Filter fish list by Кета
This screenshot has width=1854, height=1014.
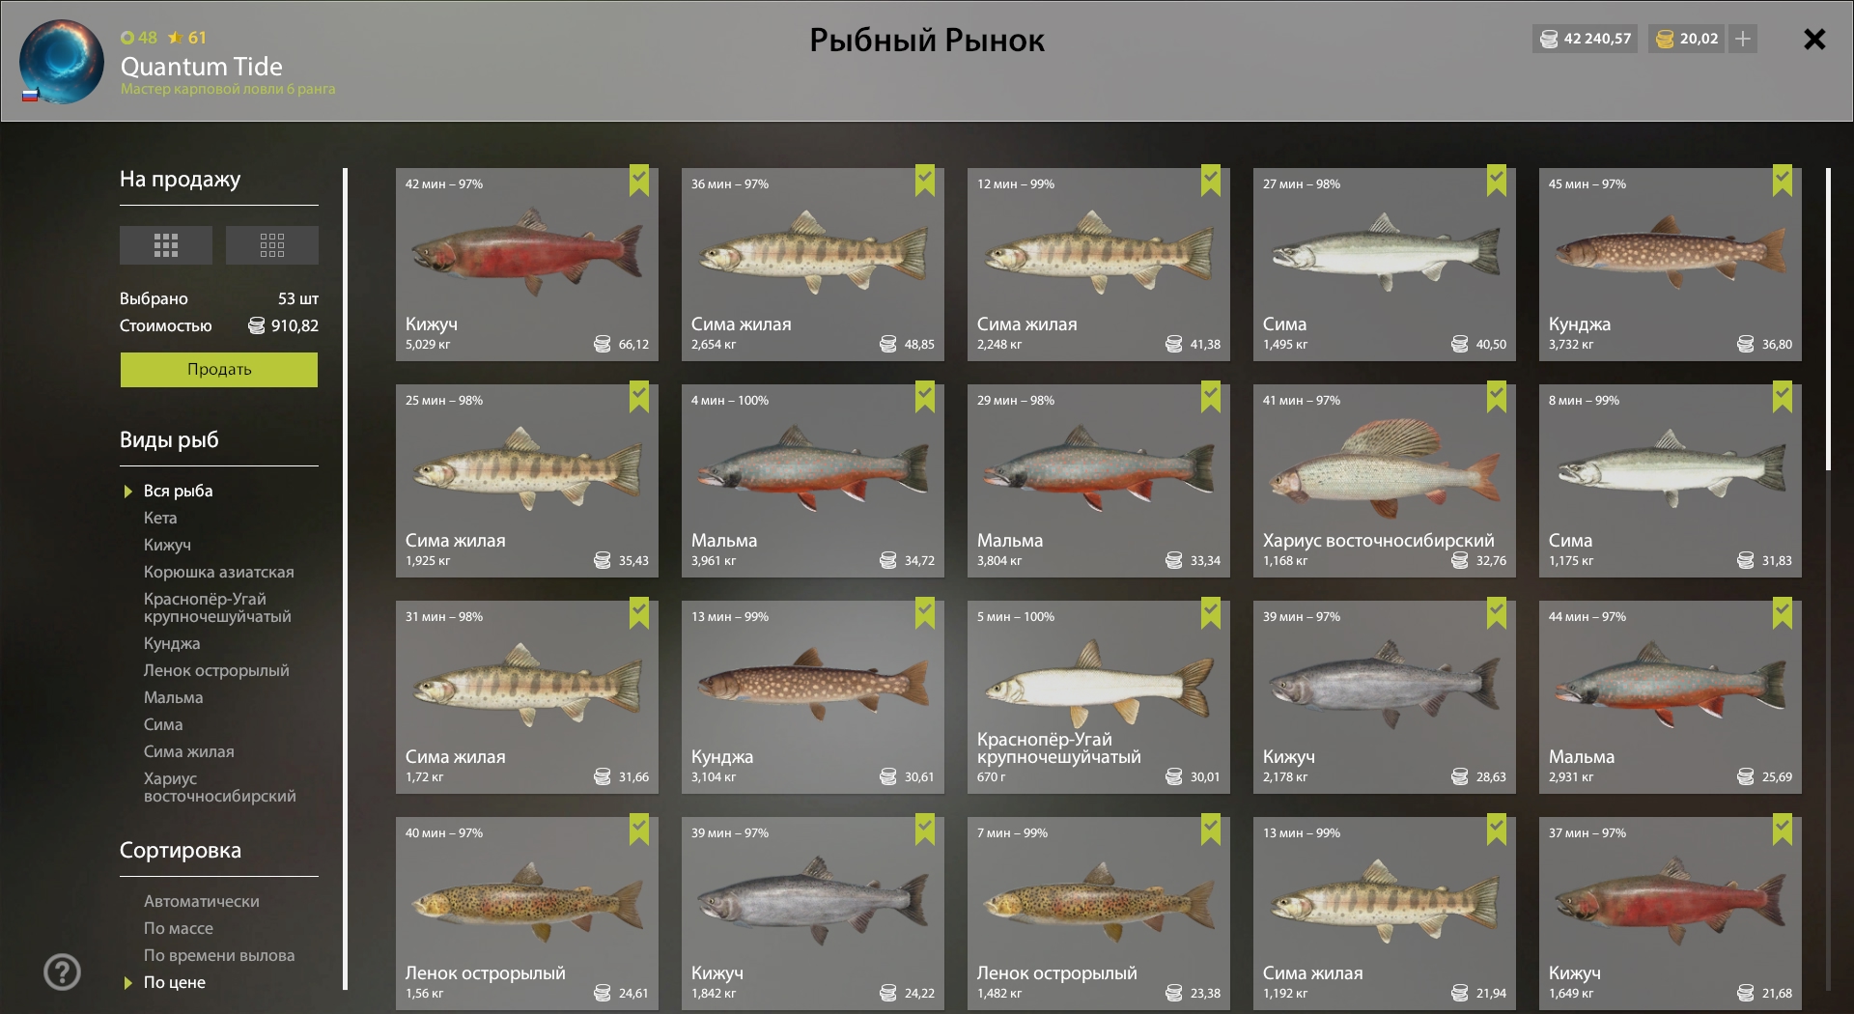[160, 518]
